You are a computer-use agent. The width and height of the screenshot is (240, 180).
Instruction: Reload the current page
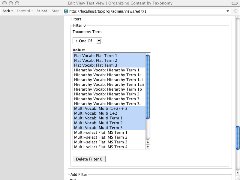coord(42,11)
